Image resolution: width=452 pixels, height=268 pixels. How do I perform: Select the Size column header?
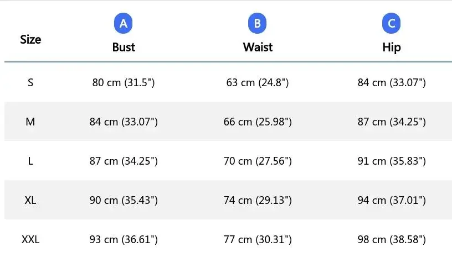pos(30,39)
